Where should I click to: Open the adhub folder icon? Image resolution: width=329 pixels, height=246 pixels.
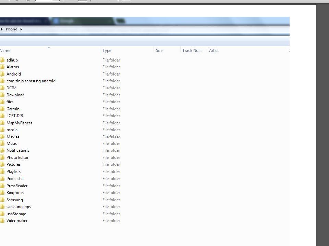tap(2, 60)
